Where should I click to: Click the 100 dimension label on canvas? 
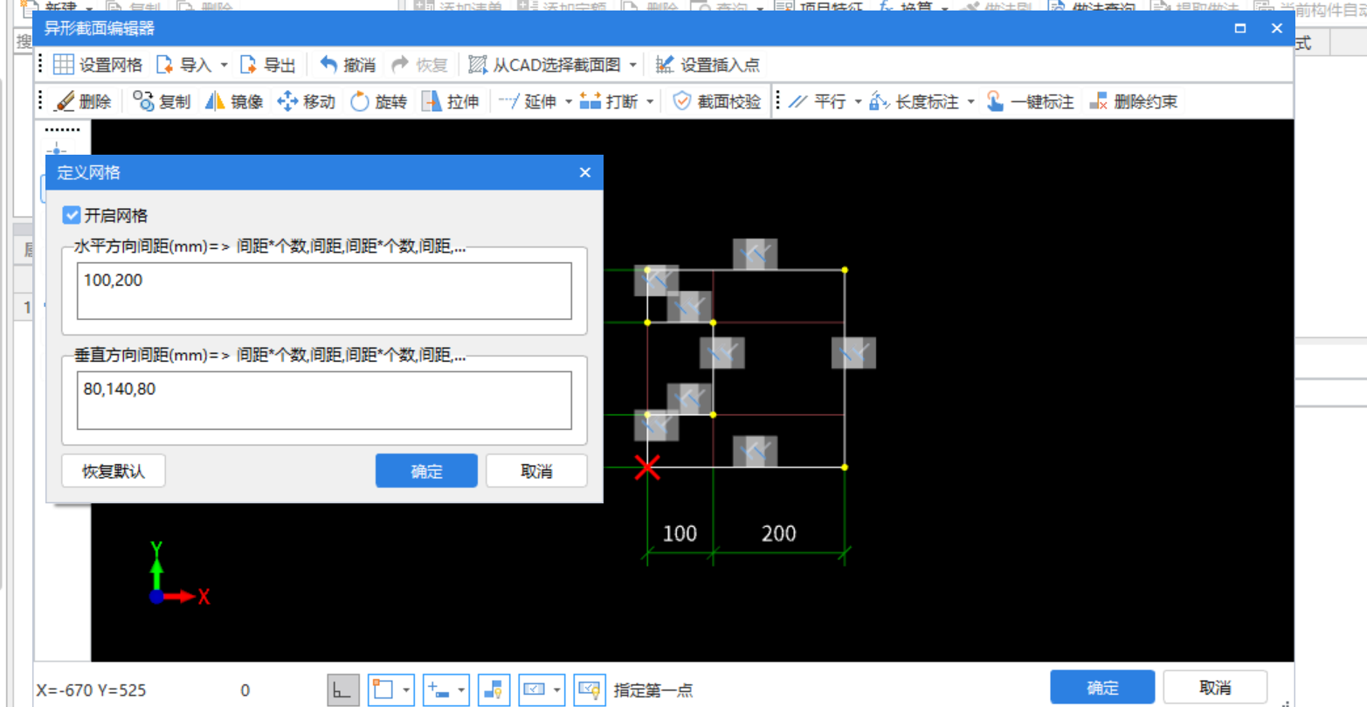[680, 533]
